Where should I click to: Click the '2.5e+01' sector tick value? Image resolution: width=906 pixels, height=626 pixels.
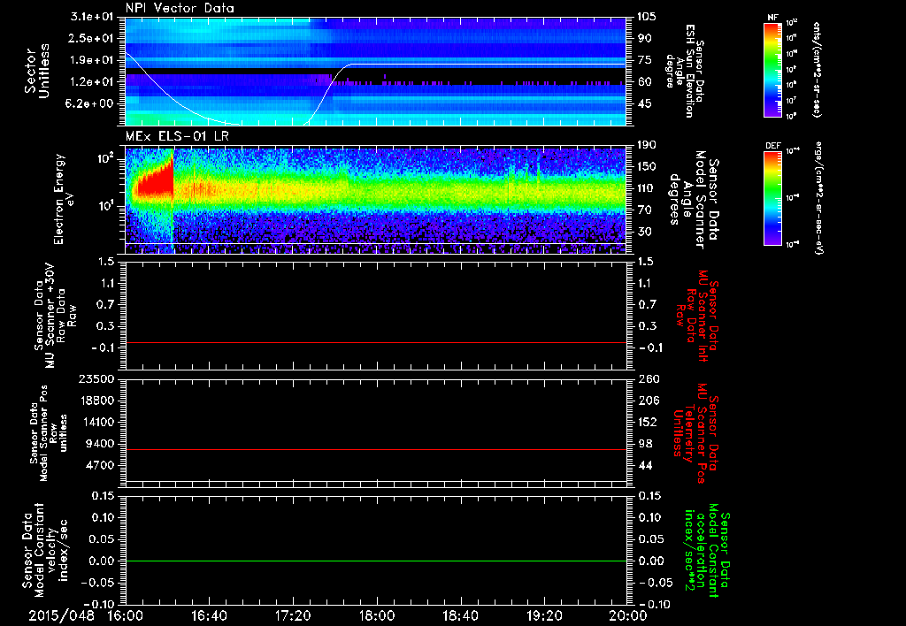pyautogui.click(x=92, y=38)
